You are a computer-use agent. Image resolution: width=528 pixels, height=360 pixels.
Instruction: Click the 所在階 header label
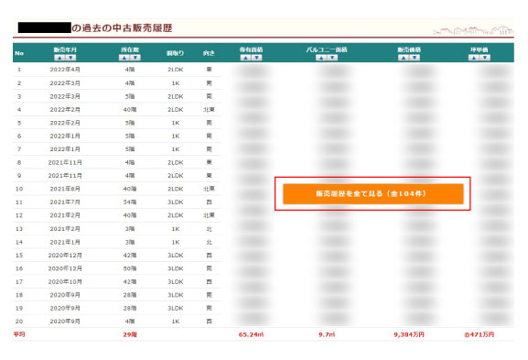130,49
